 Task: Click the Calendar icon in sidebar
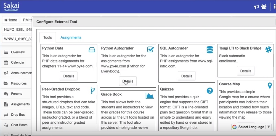(x=6, y=62)
